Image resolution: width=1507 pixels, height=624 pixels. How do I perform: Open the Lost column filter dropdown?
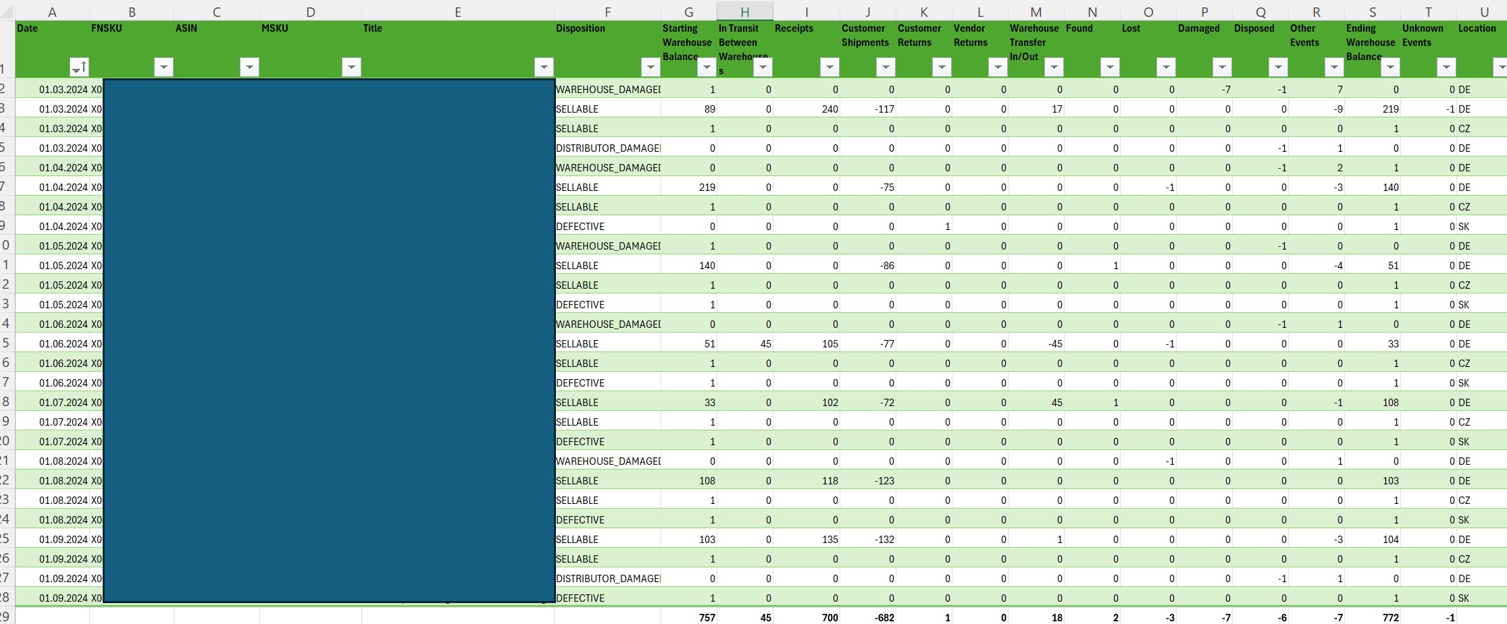pos(1166,67)
